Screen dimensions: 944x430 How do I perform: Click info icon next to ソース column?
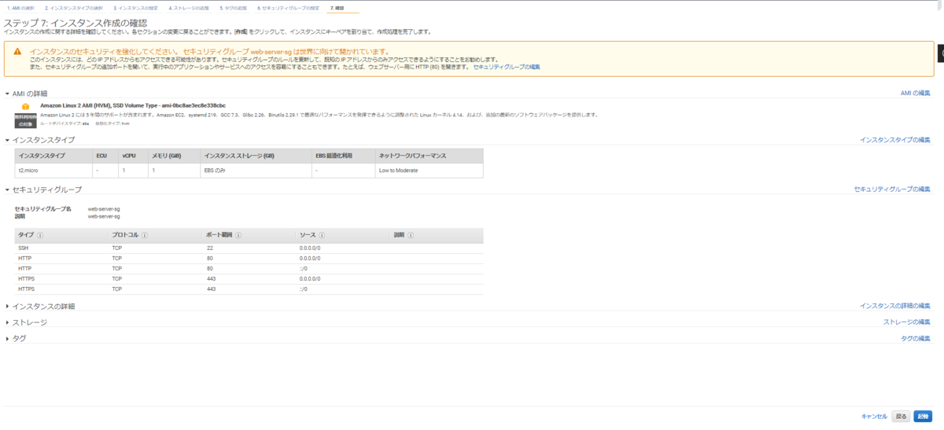point(323,235)
